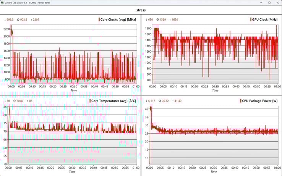Viewport: 282px width, 176px height.
Task: Click Core Temperatures minimum value 50
Action: click(8, 101)
